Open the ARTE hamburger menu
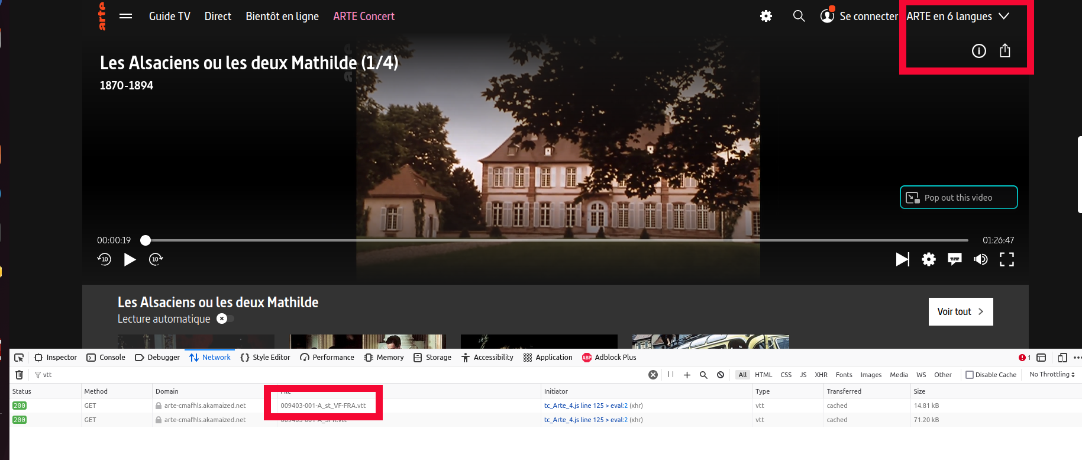 click(x=125, y=16)
